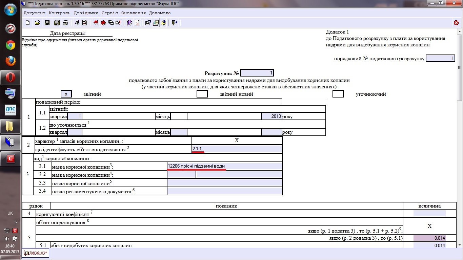Click the mineral name field '12206 прісні підземні води'
This screenshot has height=260, width=463.
pyautogui.click(x=224, y=166)
